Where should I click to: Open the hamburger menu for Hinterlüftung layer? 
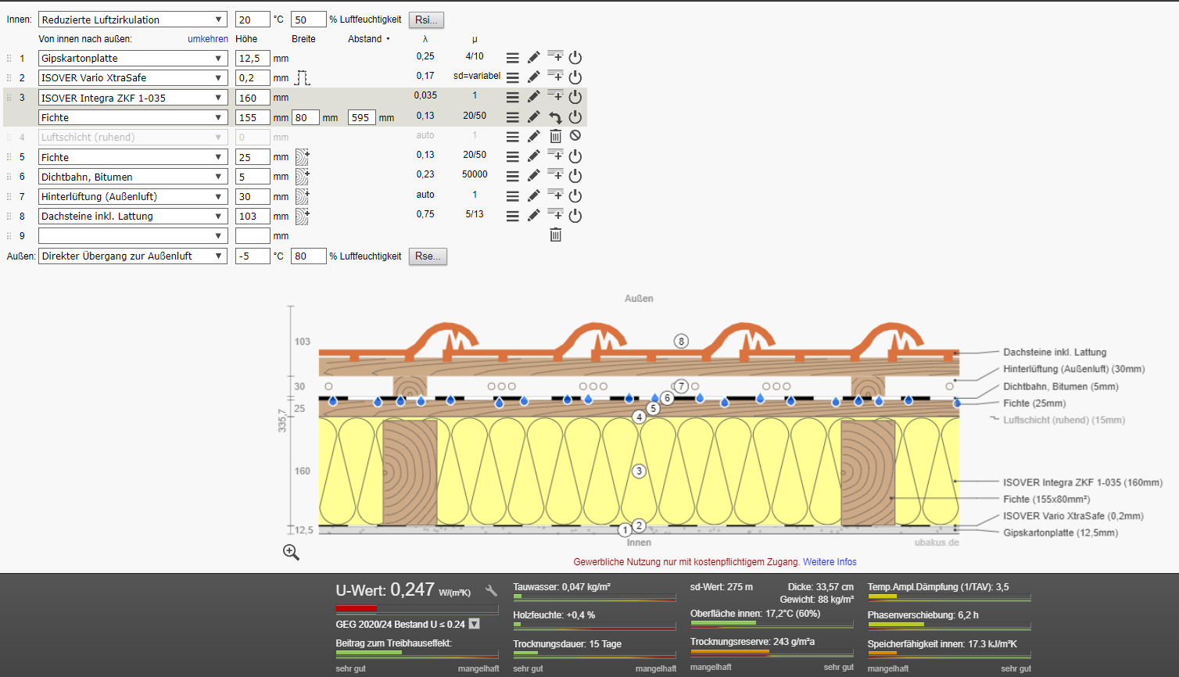512,196
